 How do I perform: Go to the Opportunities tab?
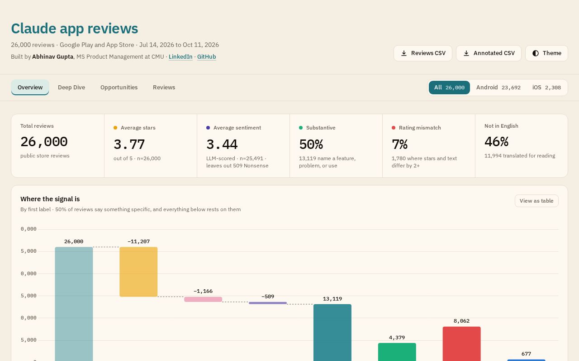click(119, 88)
